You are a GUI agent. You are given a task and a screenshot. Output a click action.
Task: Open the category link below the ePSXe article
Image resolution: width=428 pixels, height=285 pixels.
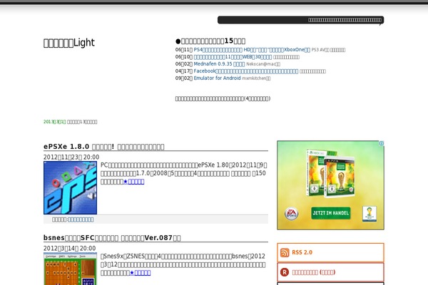click(x=81, y=219)
